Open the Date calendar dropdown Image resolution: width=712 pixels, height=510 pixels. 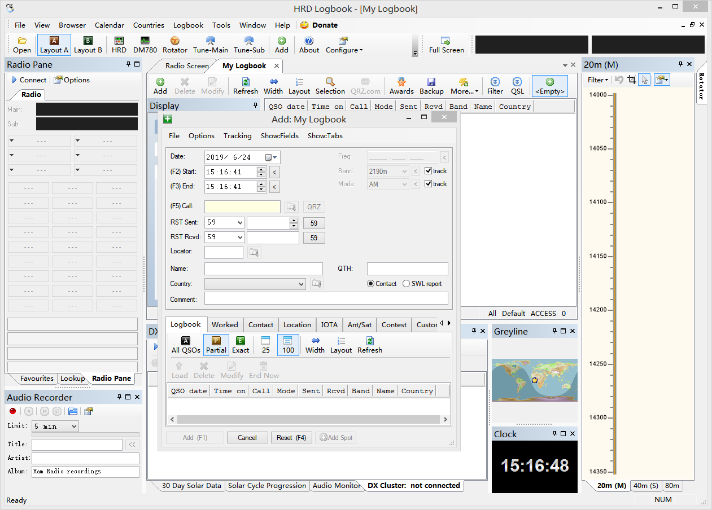(272, 157)
